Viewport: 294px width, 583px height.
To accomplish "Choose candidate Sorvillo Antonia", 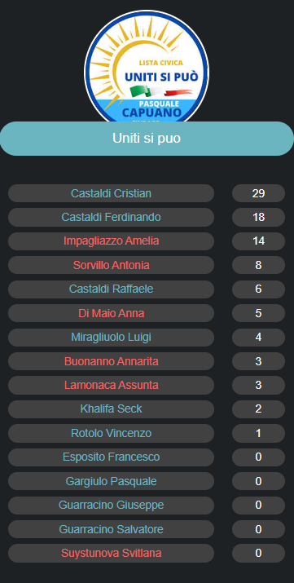I will tap(111, 265).
